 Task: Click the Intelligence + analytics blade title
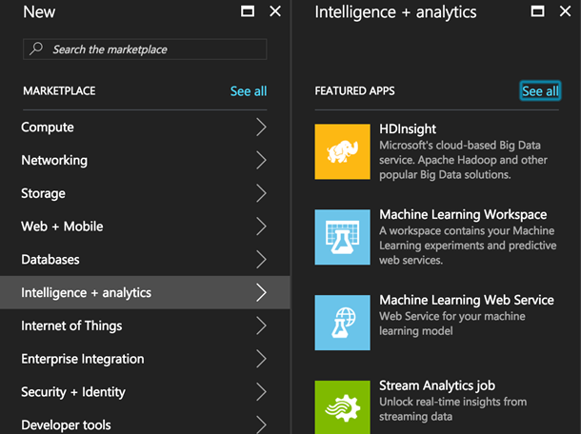pos(395,12)
